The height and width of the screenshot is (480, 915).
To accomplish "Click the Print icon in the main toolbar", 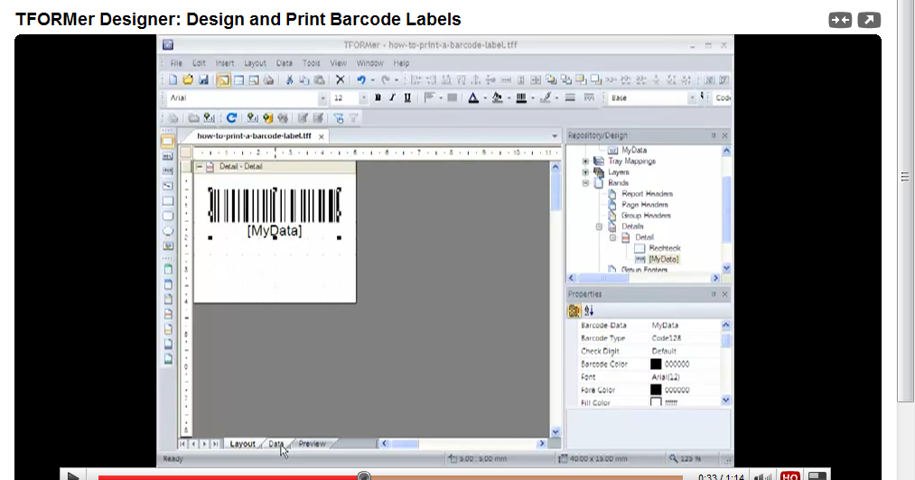I will (x=268, y=80).
